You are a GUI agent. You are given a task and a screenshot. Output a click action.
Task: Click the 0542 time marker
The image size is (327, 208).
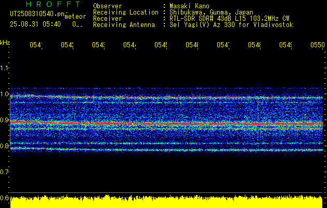tap(68, 45)
